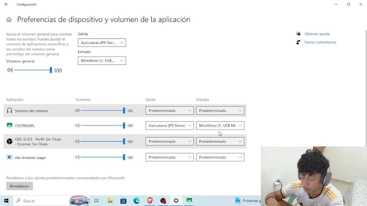The image size is (367, 206).
Task: Launch Microsoft Edge from the taskbar
Action: tap(136, 201)
